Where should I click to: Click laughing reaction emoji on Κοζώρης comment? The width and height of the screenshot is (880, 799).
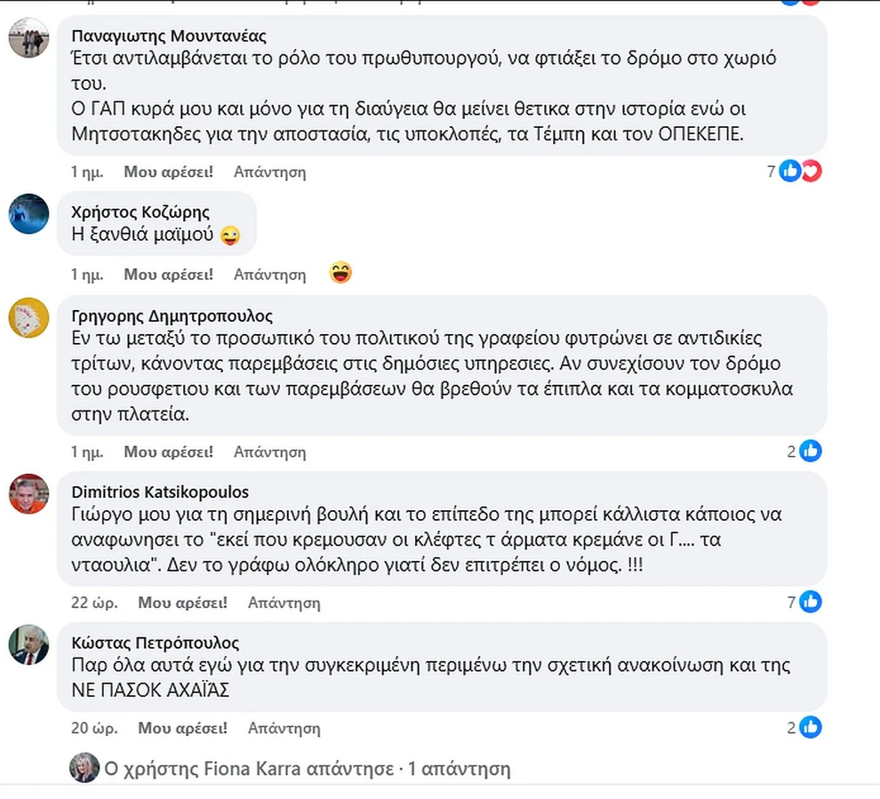pyautogui.click(x=340, y=273)
